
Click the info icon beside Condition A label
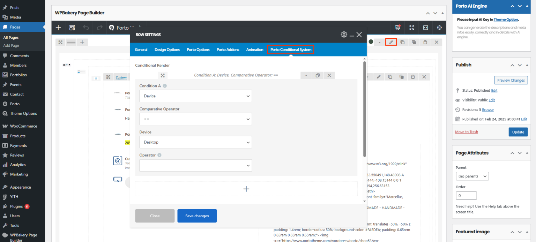point(165,86)
